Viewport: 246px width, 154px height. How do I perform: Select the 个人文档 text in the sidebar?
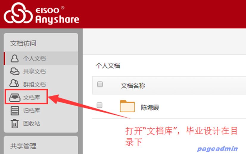tap(35, 59)
